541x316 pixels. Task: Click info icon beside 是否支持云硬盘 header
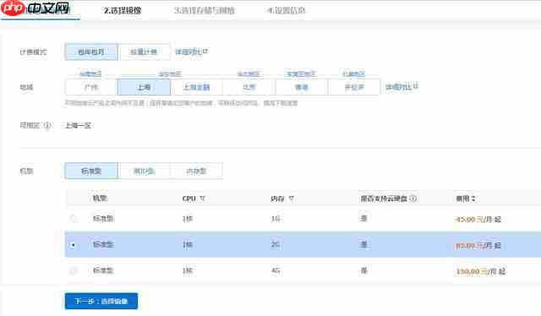(x=413, y=199)
